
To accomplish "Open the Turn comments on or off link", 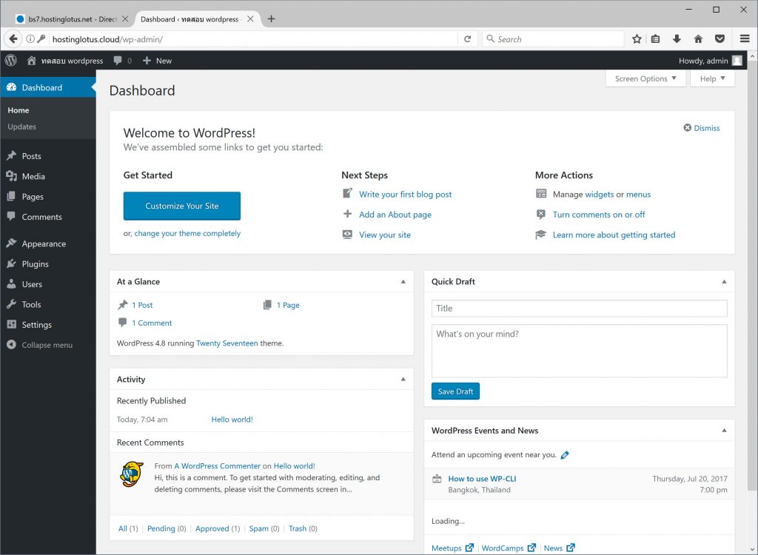I will pos(599,215).
